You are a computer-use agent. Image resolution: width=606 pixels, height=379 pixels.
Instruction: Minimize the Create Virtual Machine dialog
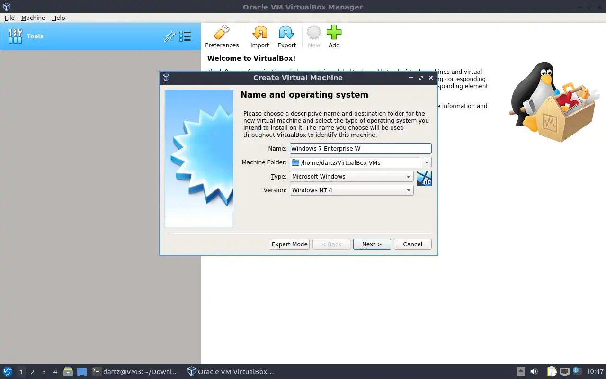pos(411,78)
